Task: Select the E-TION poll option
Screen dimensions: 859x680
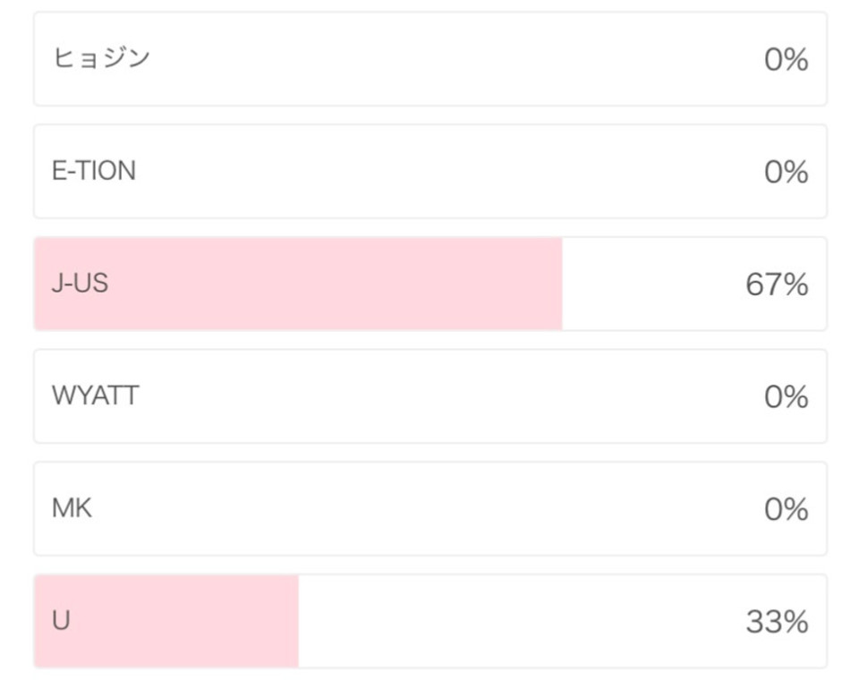Action: tap(430, 172)
